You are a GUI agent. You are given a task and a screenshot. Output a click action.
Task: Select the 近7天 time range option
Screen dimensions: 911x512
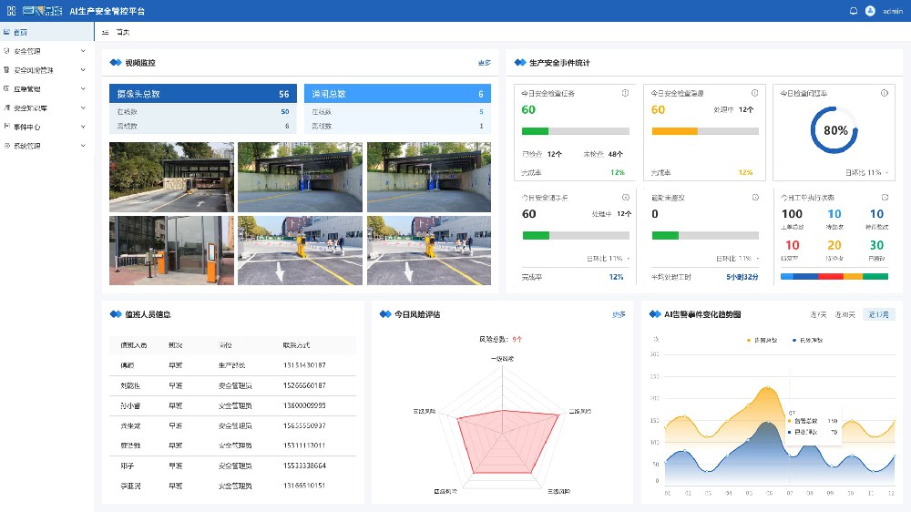coord(818,314)
